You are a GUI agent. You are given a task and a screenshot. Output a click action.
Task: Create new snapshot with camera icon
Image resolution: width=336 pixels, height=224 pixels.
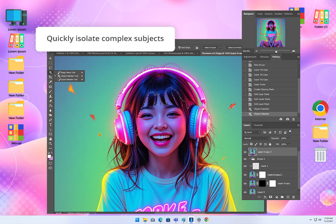coord(287,119)
